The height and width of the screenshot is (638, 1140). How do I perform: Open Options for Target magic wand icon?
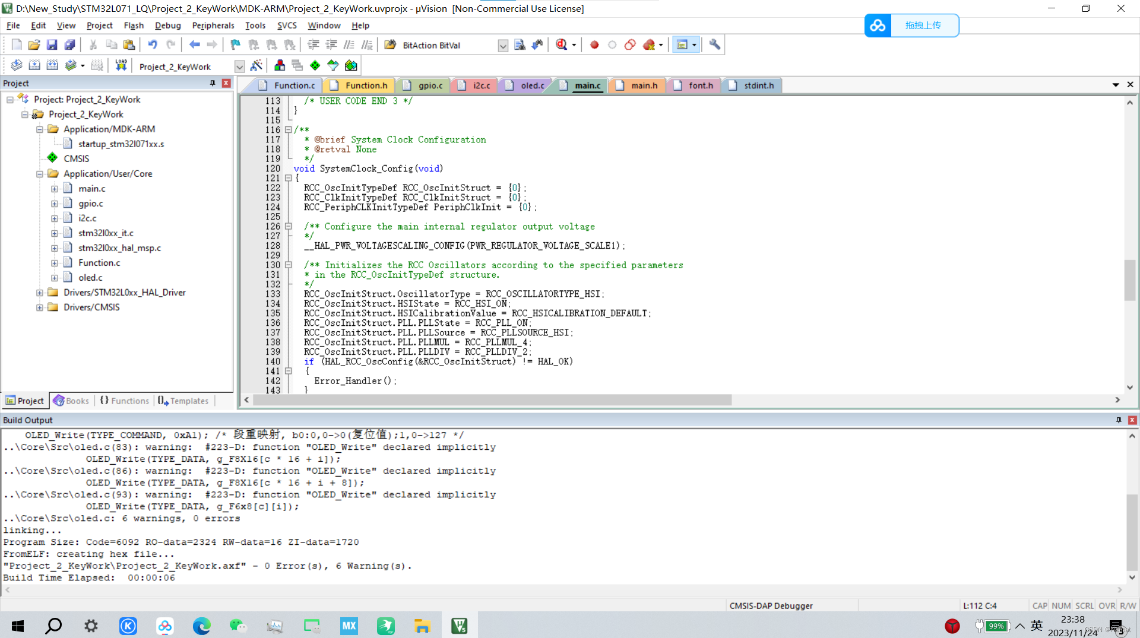pos(256,65)
